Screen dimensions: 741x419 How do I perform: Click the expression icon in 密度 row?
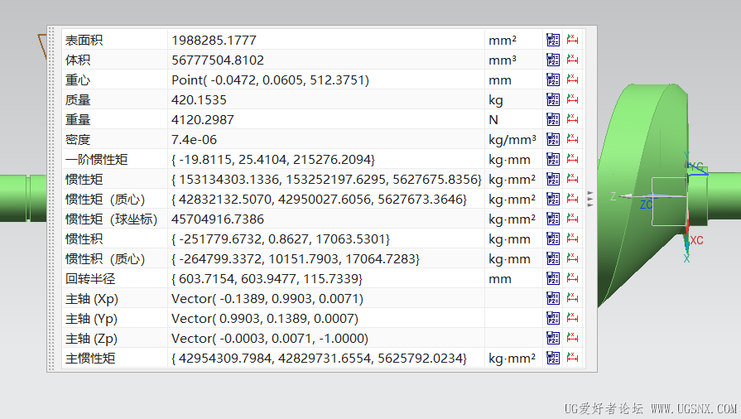(x=553, y=139)
